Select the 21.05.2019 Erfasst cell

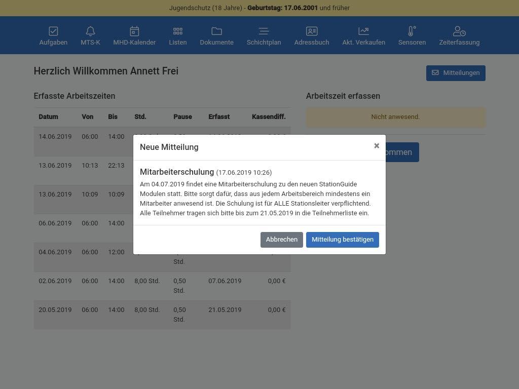(225, 310)
